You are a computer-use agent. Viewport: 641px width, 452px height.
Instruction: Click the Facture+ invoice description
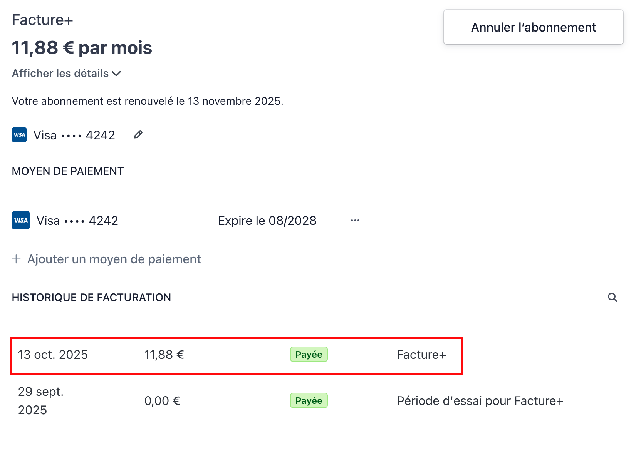tap(421, 355)
